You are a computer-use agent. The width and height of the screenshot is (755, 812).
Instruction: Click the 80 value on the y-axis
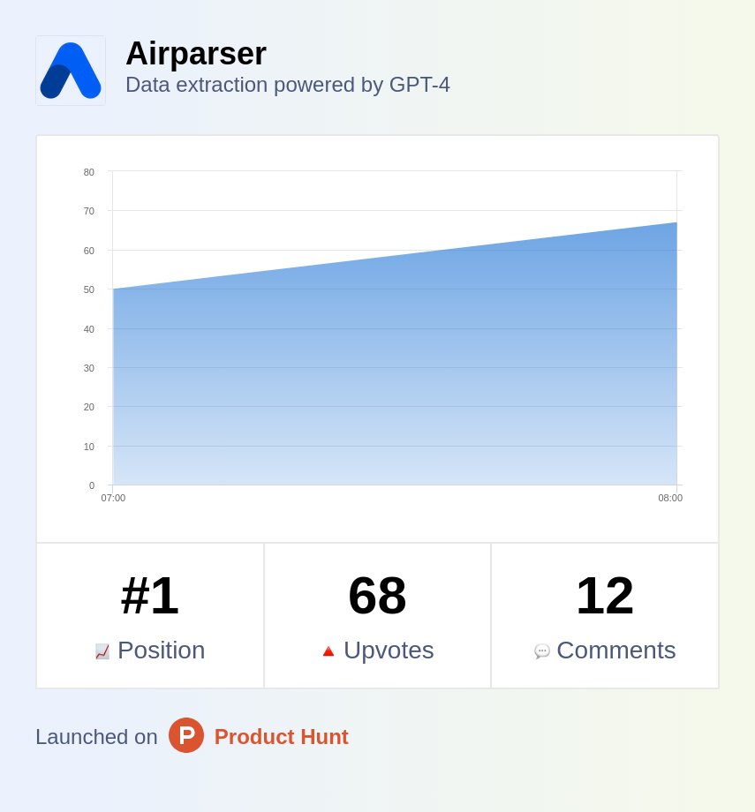click(x=88, y=172)
